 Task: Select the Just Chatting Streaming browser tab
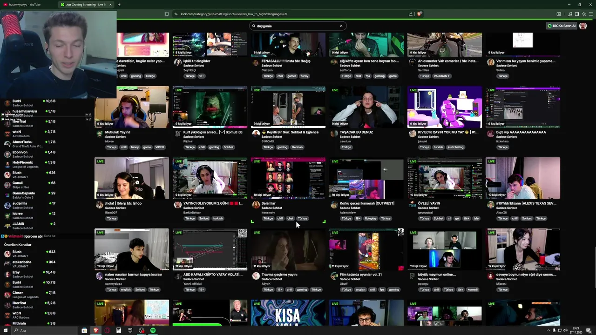(x=86, y=5)
